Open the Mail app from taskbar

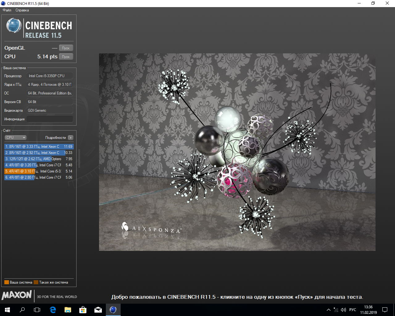[98, 310]
